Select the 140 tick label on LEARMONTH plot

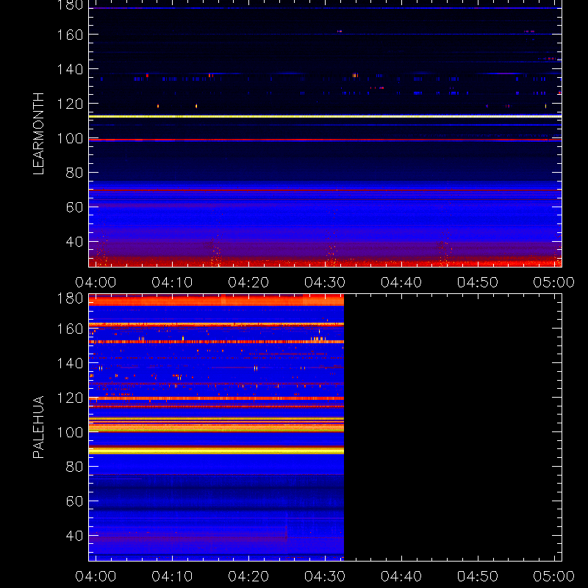point(70,69)
